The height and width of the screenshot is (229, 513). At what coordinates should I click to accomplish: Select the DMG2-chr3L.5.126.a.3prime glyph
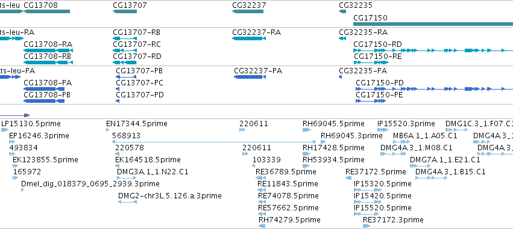point(127,202)
